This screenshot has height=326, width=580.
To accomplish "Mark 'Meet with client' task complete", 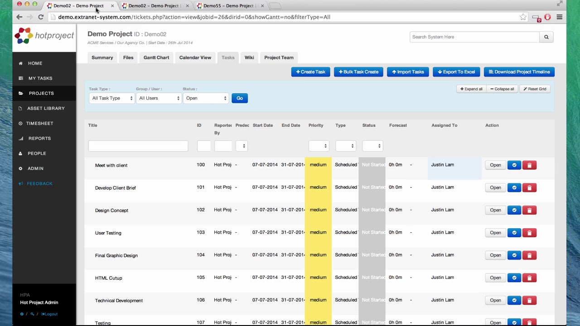I will tap(514, 165).
